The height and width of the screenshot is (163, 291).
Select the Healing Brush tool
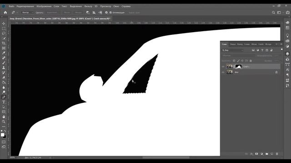pyautogui.click(x=4, y=58)
